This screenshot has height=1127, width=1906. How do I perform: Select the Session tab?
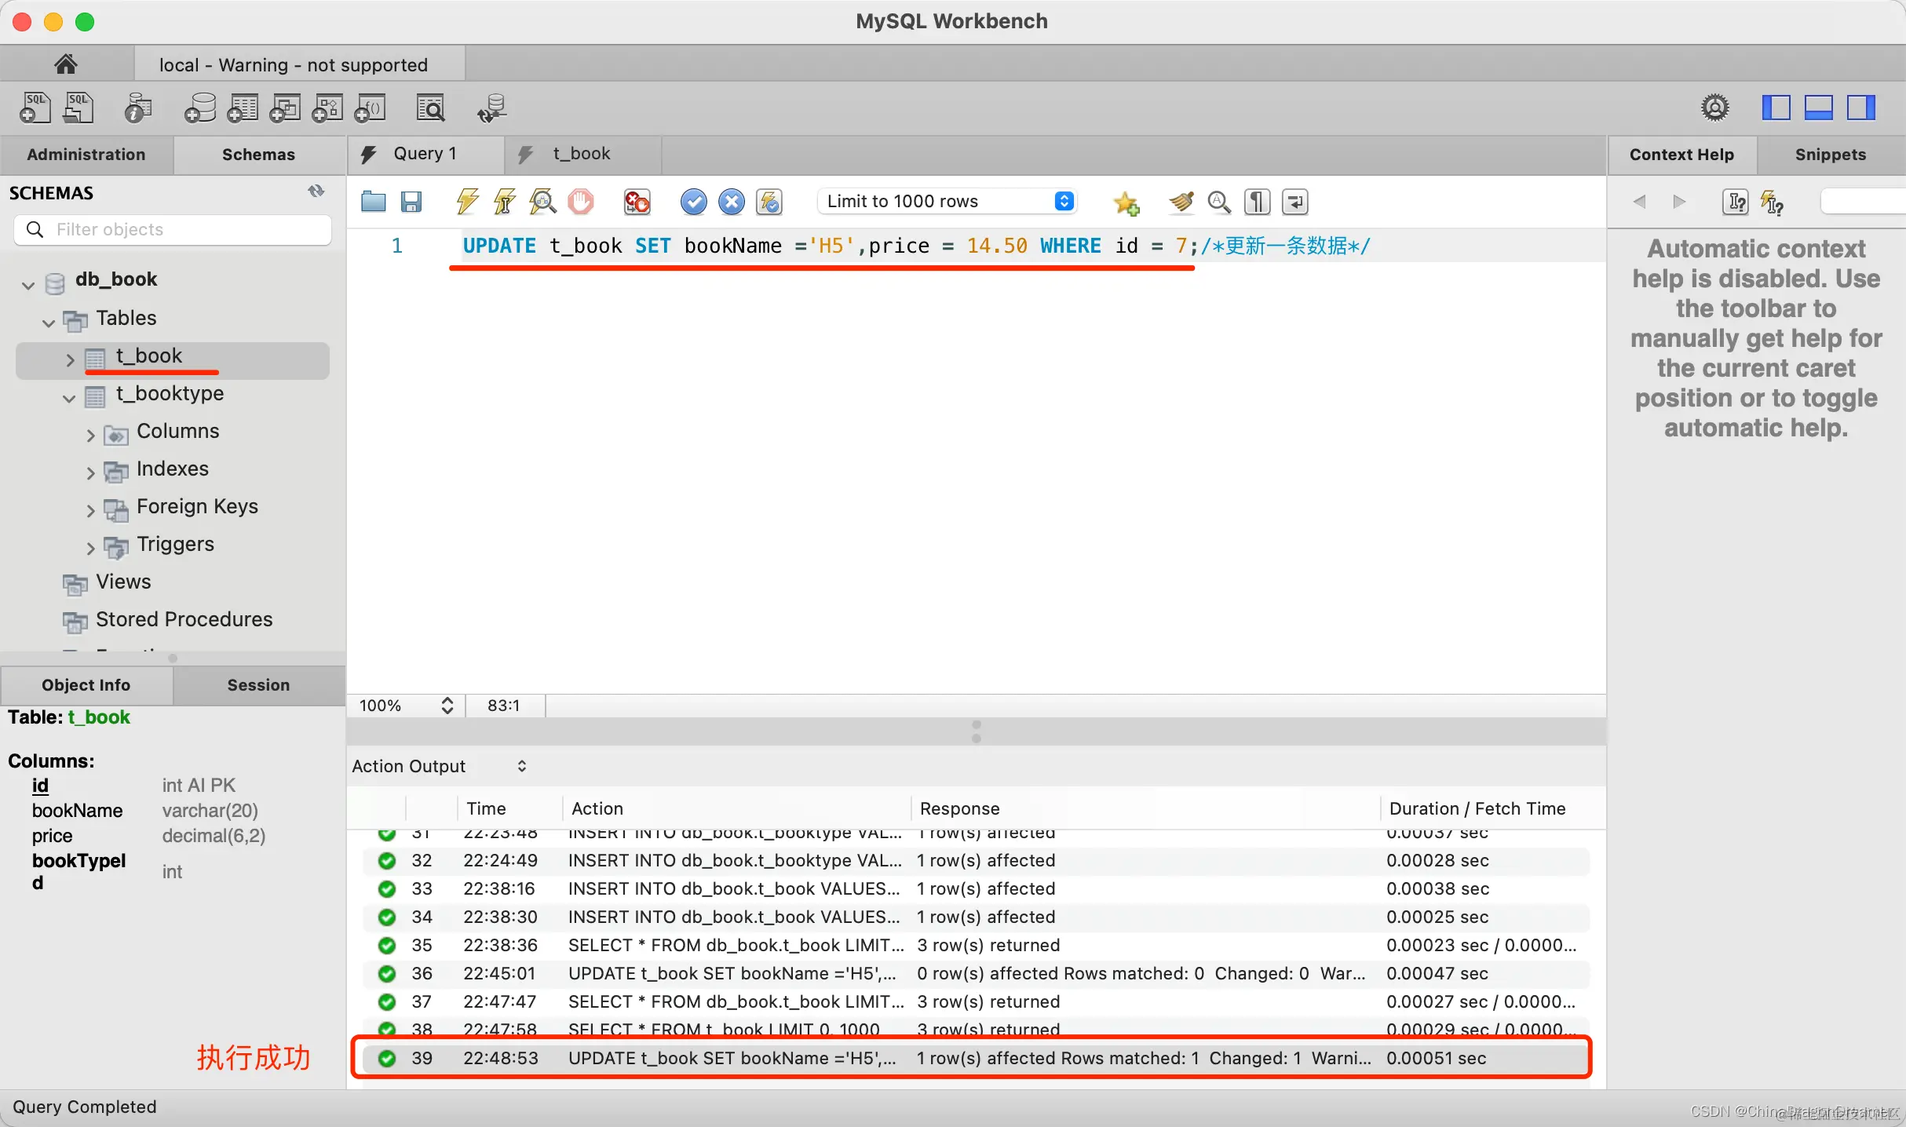coord(258,684)
